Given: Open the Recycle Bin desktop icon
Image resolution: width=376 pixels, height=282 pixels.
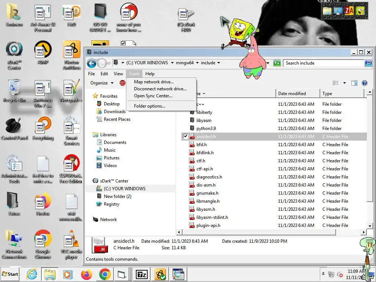Looking at the screenshot, I should coord(14,91).
